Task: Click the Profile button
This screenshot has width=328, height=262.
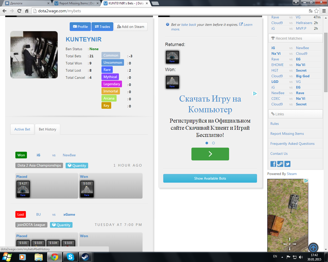Action: [x=80, y=27]
